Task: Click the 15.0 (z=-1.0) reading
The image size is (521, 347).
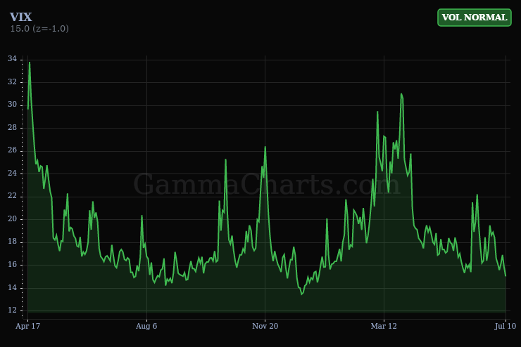Action: point(39,29)
